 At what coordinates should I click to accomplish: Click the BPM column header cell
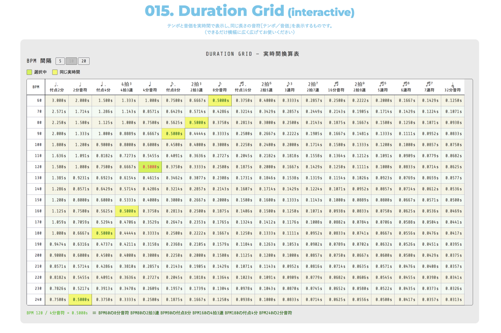point(36,87)
